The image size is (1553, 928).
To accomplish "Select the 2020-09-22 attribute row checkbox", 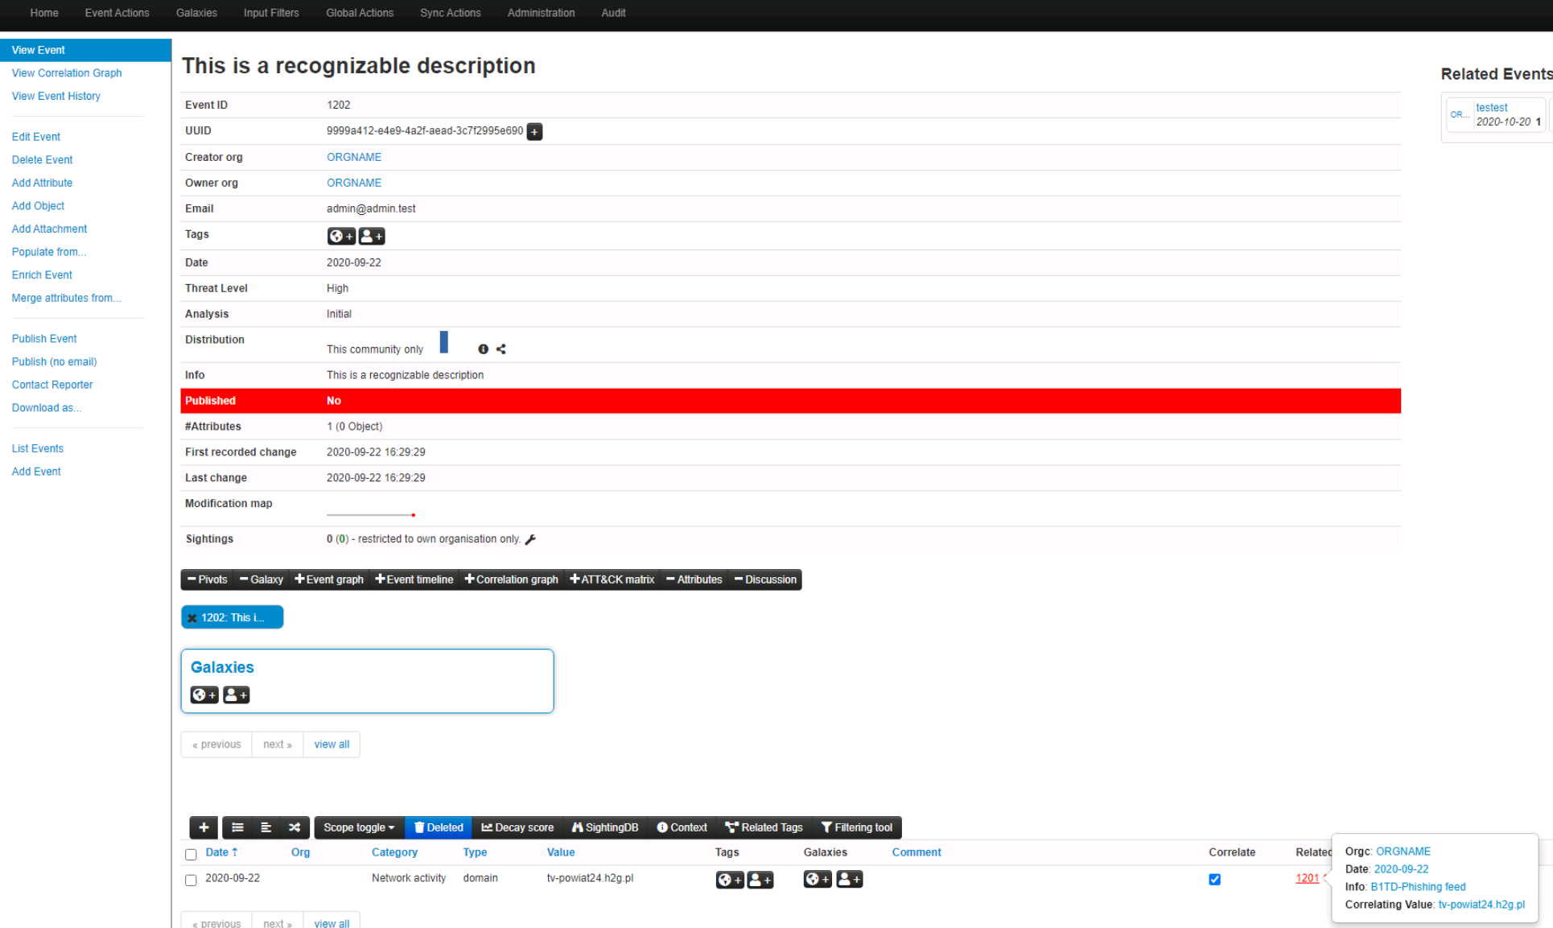I will [x=191, y=880].
